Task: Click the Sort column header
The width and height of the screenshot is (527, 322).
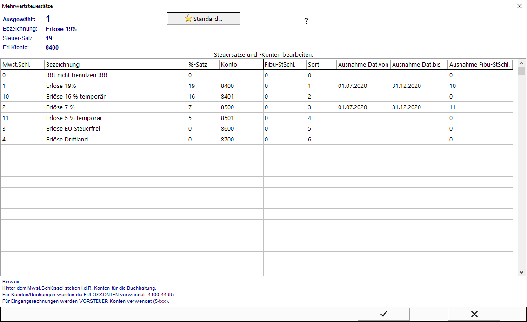Action: click(x=322, y=65)
